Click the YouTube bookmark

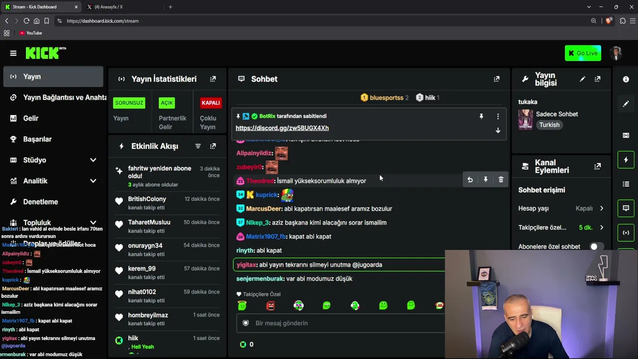[31, 33]
